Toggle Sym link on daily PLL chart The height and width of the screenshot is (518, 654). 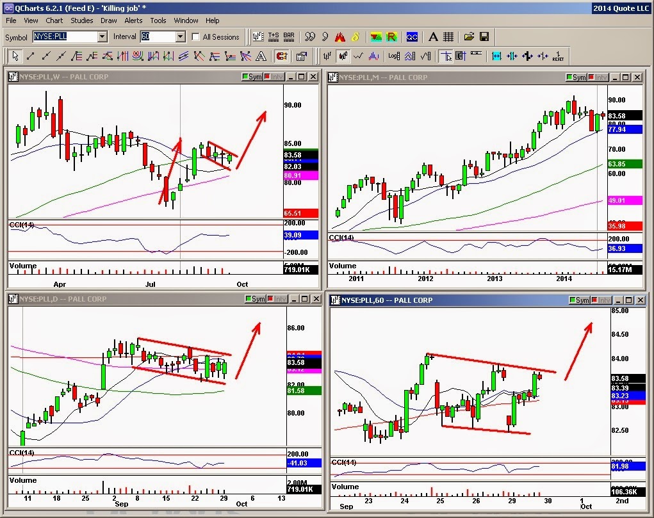click(256, 298)
